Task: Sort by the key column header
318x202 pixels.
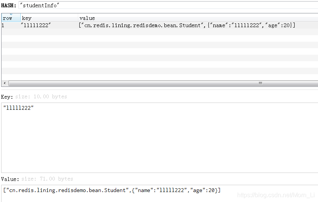Action: coord(49,18)
